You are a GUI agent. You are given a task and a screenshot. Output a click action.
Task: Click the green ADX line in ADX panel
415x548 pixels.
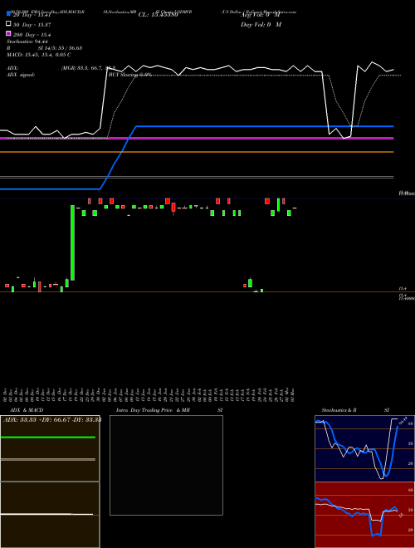point(47,438)
